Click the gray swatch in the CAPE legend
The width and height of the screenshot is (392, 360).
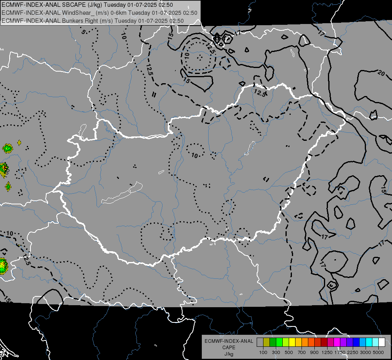click(x=260, y=342)
